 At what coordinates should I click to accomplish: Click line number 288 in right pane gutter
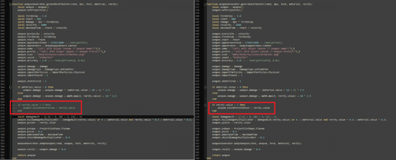(198, 158)
